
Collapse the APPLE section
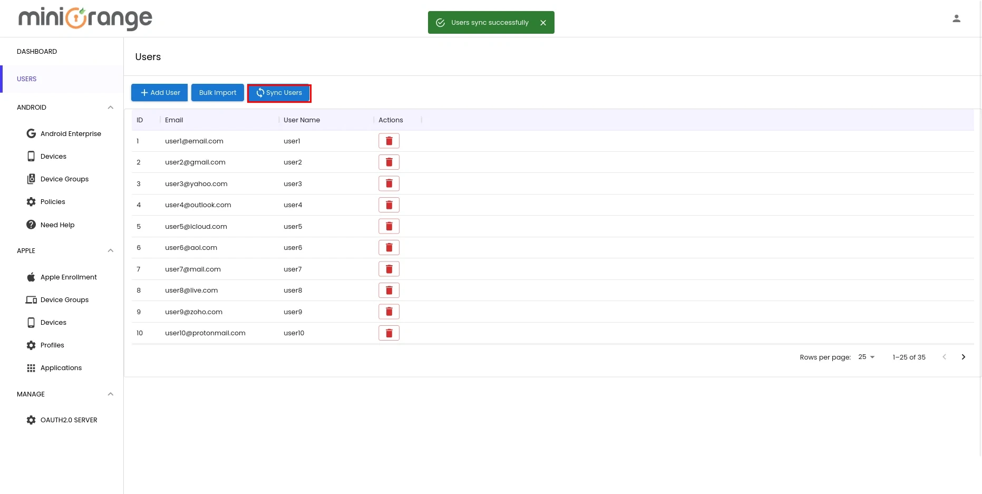[x=111, y=250]
